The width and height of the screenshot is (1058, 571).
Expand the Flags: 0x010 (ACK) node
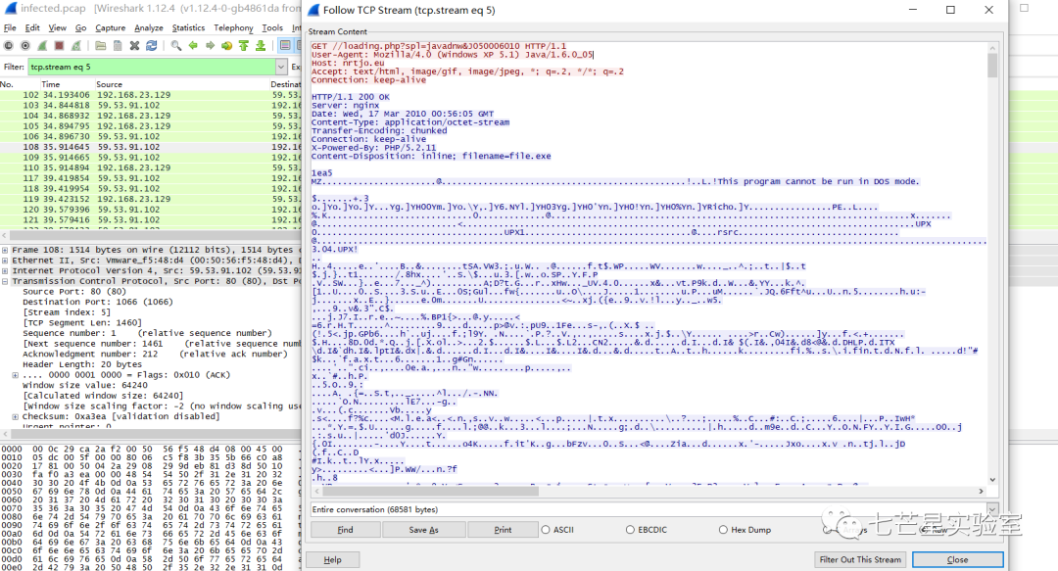coord(15,374)
